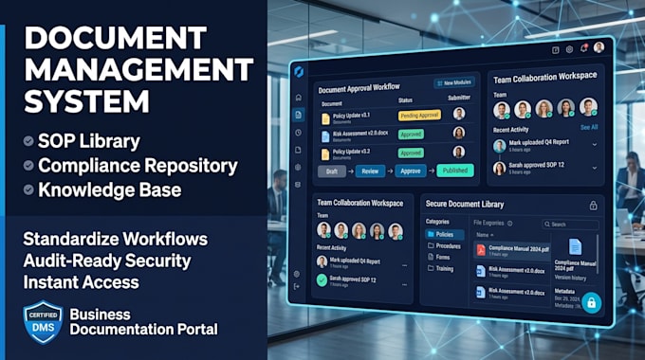Open the database icon in the sidebar
The width and height of the screenshot is (645, 360).
tap(298, 185)
